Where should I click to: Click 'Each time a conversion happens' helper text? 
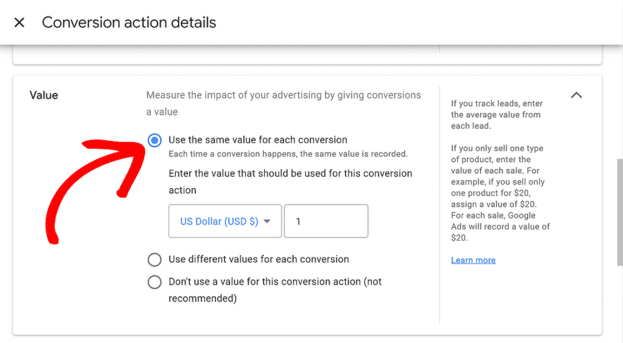[288, 154]
